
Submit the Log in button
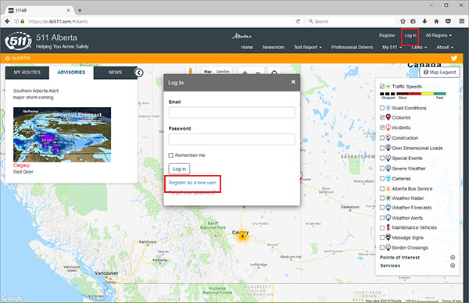[179, 169]
